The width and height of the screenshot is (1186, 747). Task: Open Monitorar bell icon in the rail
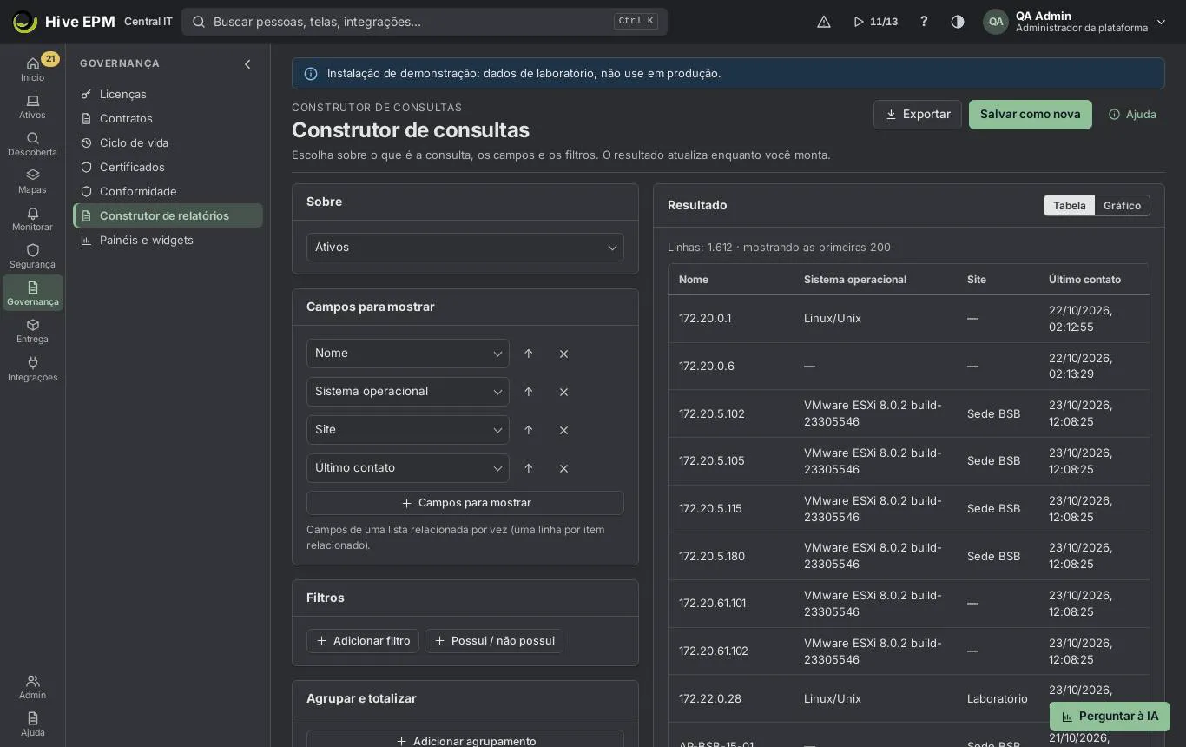(32, 219)
